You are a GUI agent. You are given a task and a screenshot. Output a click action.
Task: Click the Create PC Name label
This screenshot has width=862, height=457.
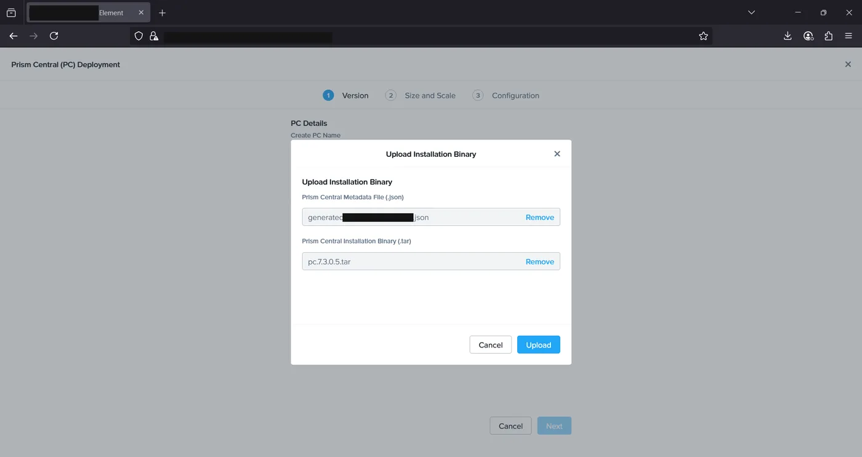click(x=316, y=135)
